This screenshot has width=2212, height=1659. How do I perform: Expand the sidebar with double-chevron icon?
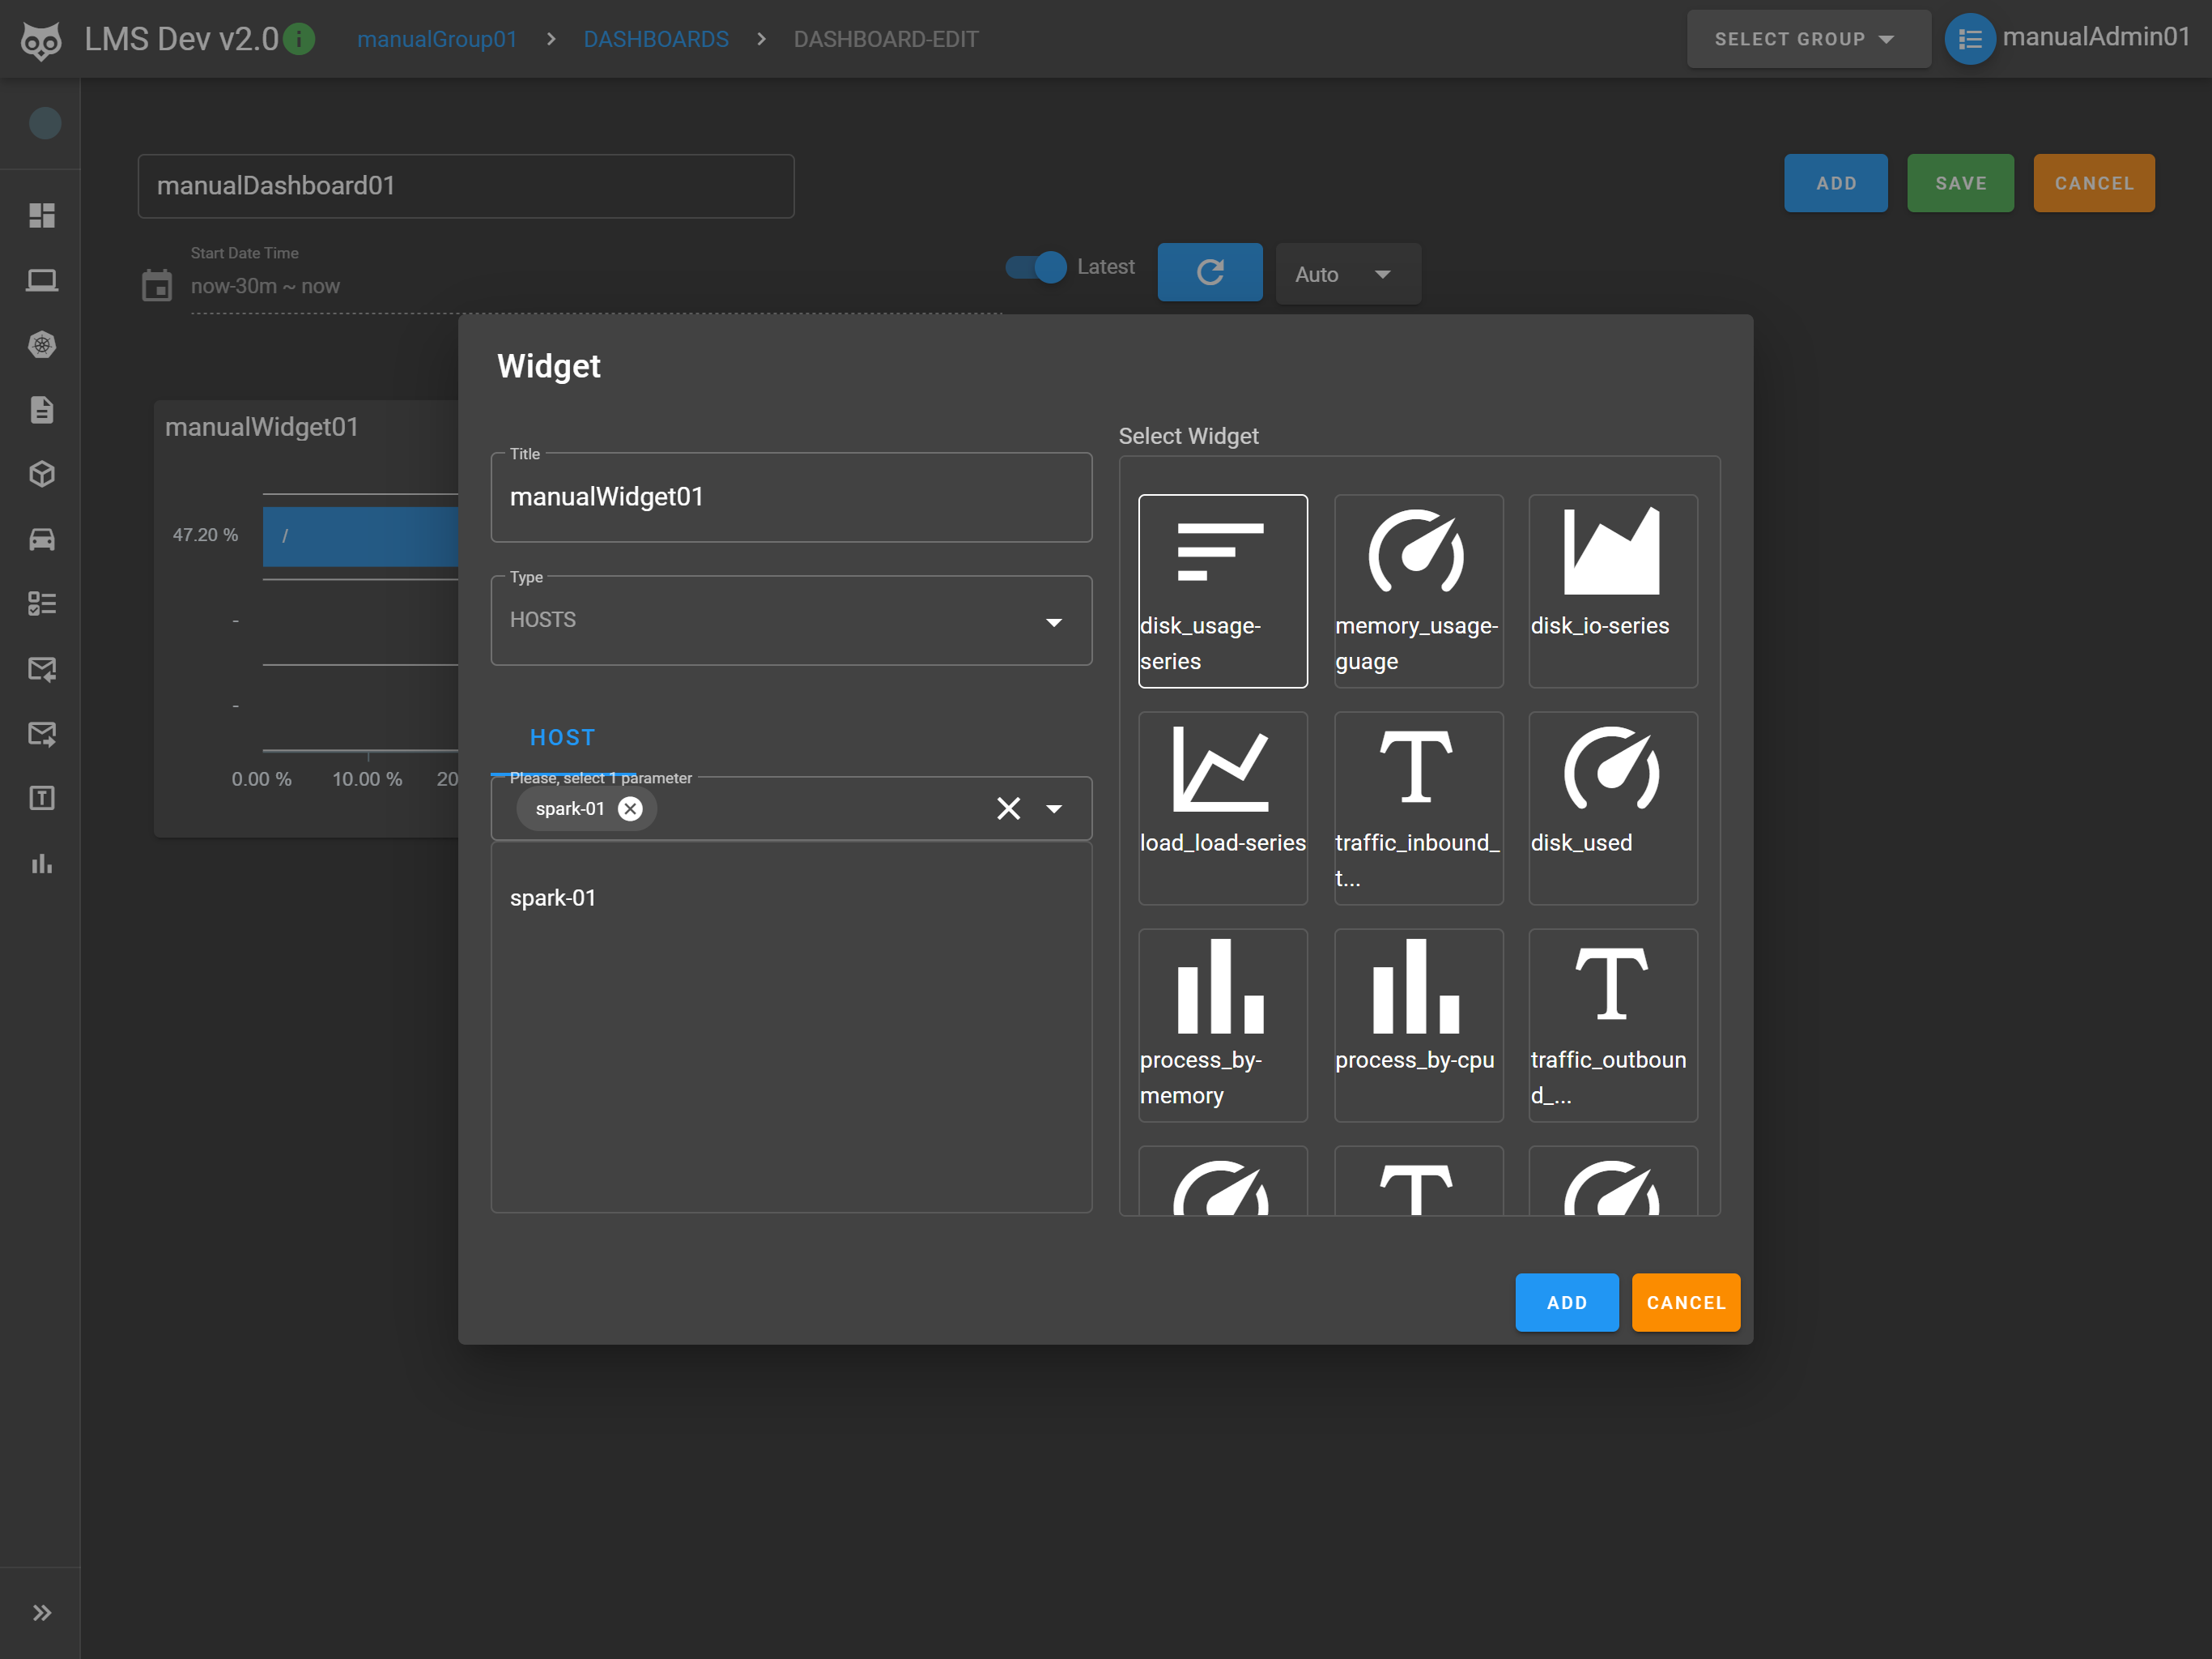point(41,1612)
